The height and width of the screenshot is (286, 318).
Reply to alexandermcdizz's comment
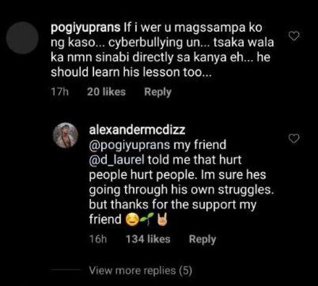click(x=202, y=239)
